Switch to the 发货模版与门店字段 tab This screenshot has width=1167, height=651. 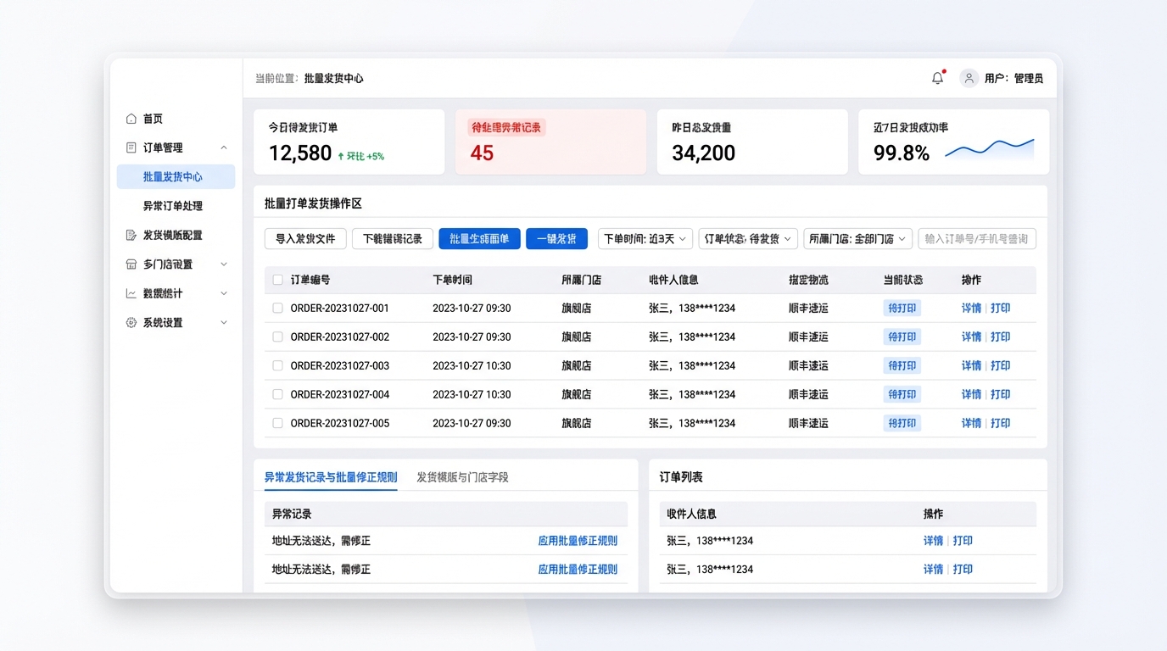pyautogui.click(x=462, y=477)
